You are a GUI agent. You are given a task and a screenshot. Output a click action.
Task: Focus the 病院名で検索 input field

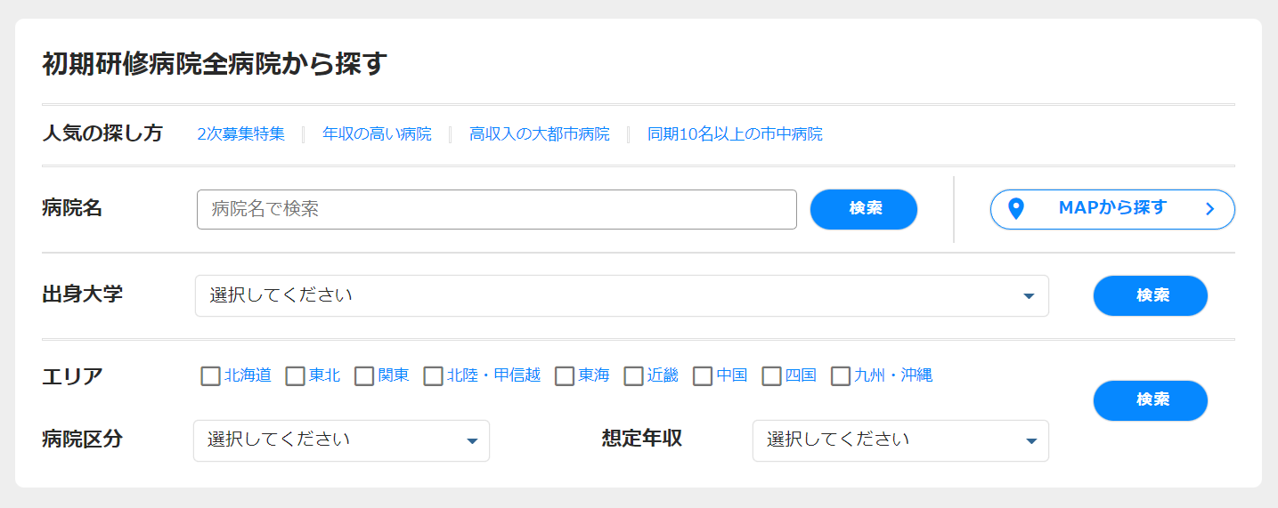coord(497,209)
